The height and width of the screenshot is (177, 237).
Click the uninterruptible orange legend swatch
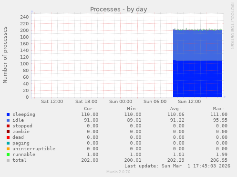8,149
